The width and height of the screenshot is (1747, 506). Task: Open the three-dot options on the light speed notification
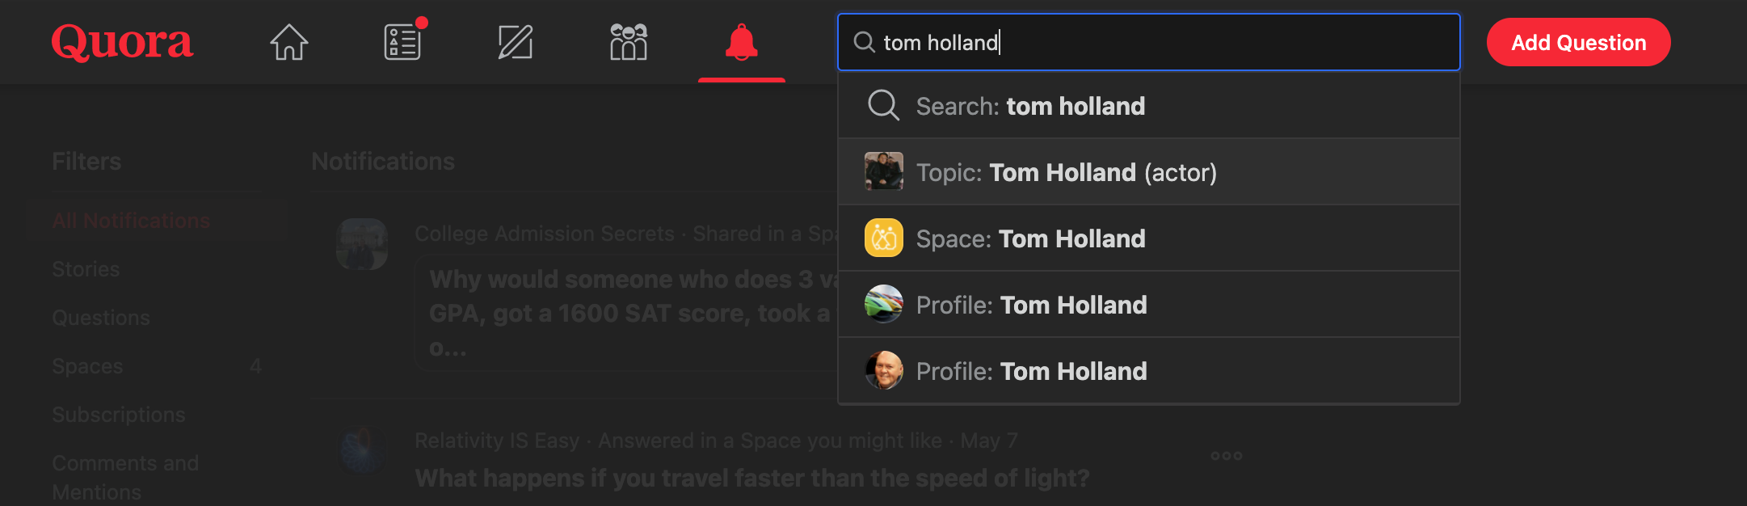click(x=1226, y=455)
